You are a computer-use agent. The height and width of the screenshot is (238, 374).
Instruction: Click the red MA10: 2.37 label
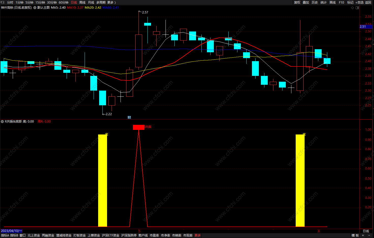[x=75, y=8]
